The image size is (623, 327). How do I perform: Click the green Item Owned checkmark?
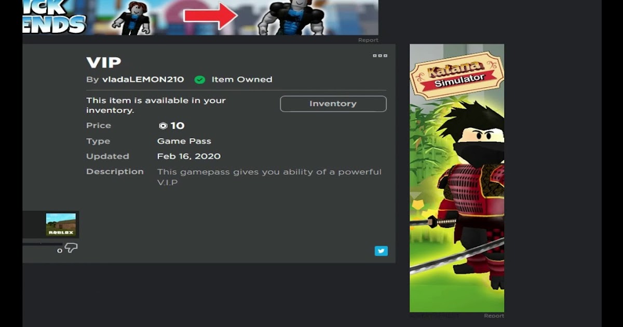[x=199, y=79]
